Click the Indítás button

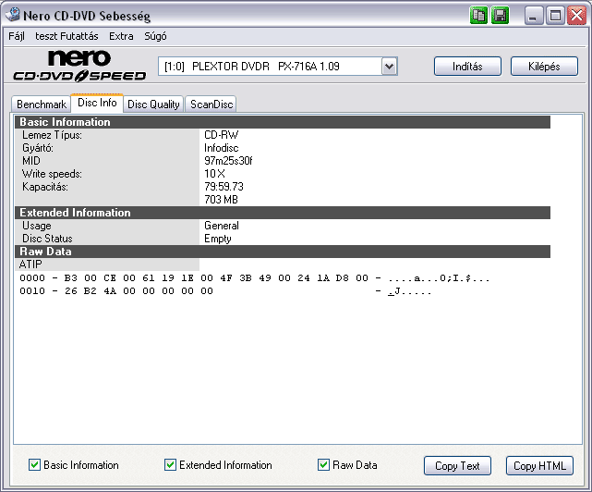point(467,67)
